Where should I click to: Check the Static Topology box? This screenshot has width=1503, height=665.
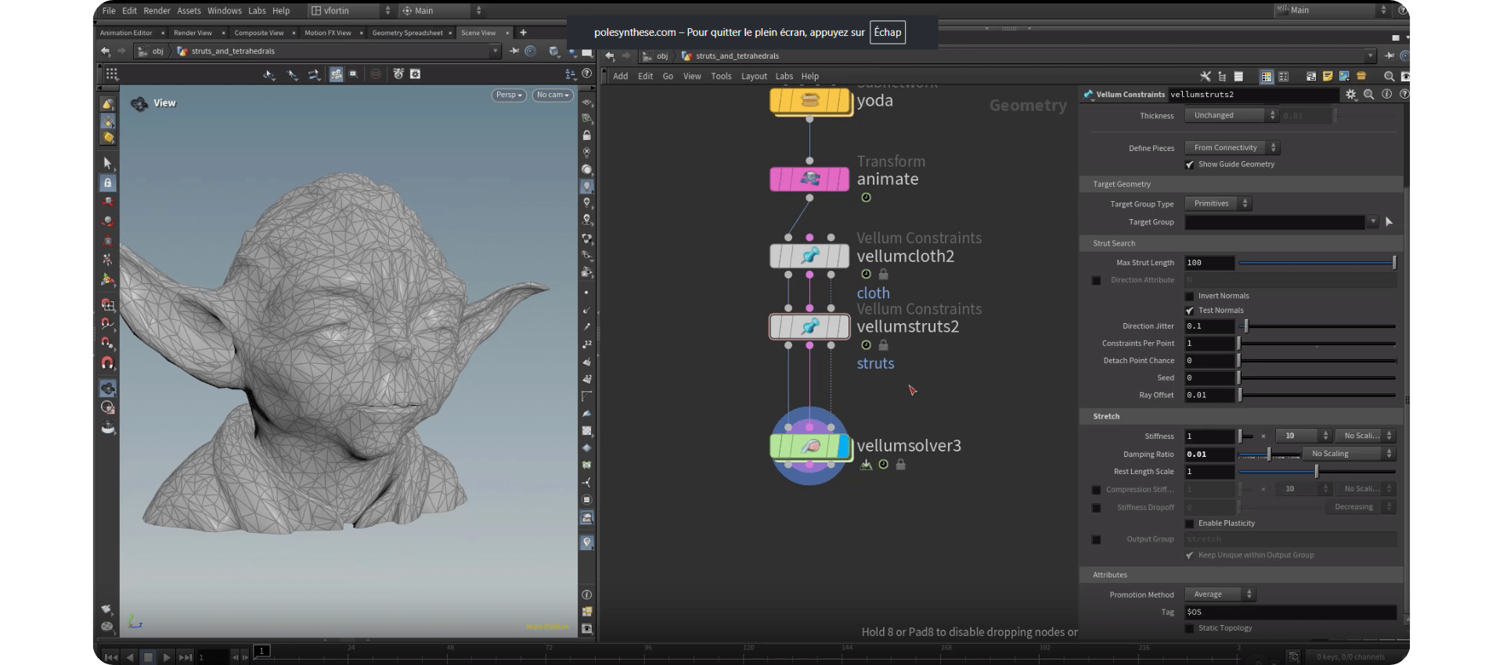(x=1190, y=628)
